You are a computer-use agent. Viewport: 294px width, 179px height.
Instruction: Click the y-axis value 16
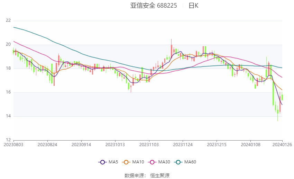click(x=8, y=92)
